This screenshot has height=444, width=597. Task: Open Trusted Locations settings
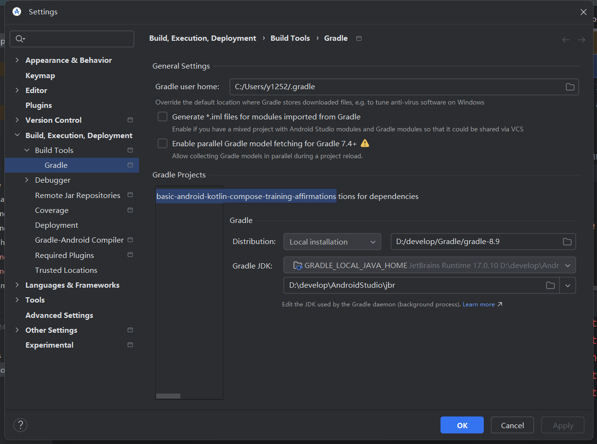click(x=66, y=270)
